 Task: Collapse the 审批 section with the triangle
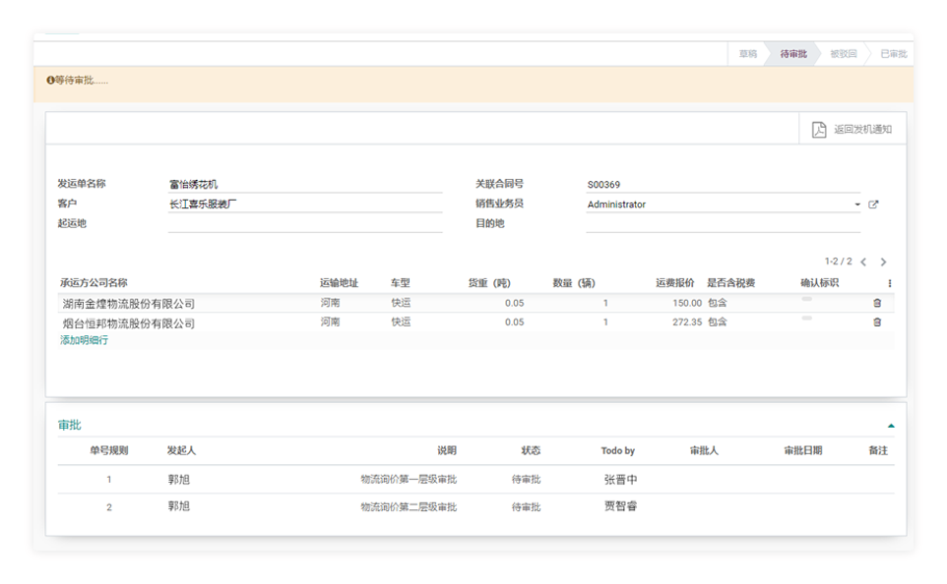[x=890, y=426]
